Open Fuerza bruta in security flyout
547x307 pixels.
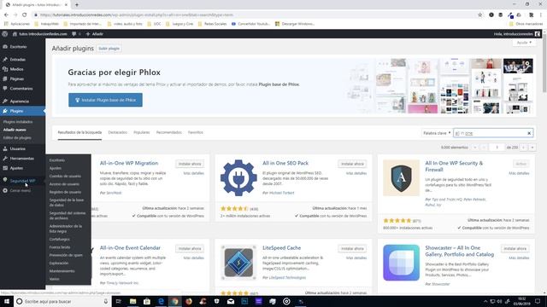(60, 247)
